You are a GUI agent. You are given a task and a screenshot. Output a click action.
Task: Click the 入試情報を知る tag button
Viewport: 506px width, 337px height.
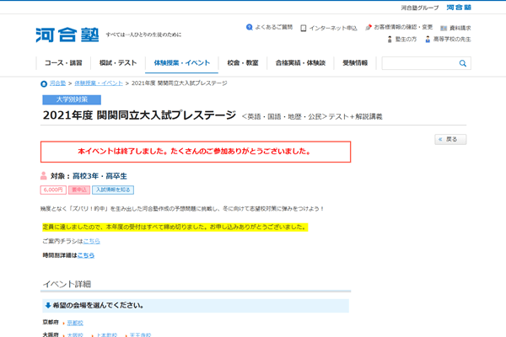113,190
